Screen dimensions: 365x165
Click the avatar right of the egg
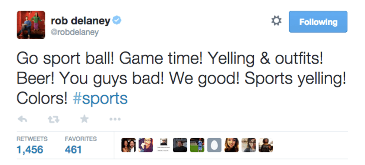[232, 145]
